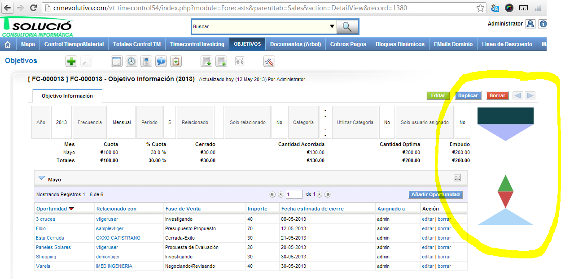Open the Paneles Solares opportunity link
Viewport: 561px width, 279px height.
[x=53, y=247]
